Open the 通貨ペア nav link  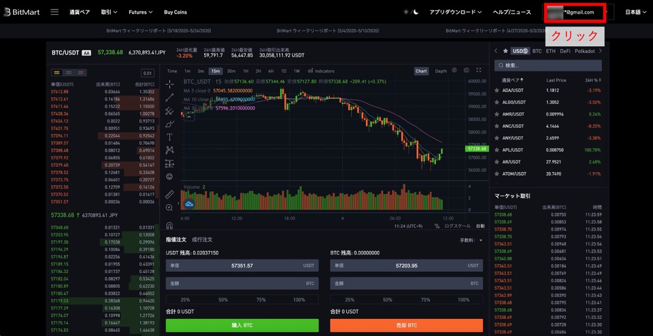(80, 12)
